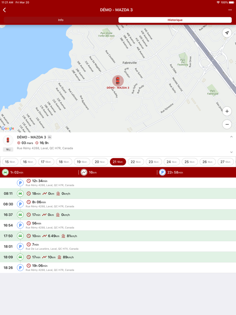
Task: Tap clock icon in 18:26 parking row
Action: (29, 266)
